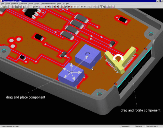Click the Component U1 status bar field

tap(127, 126)
